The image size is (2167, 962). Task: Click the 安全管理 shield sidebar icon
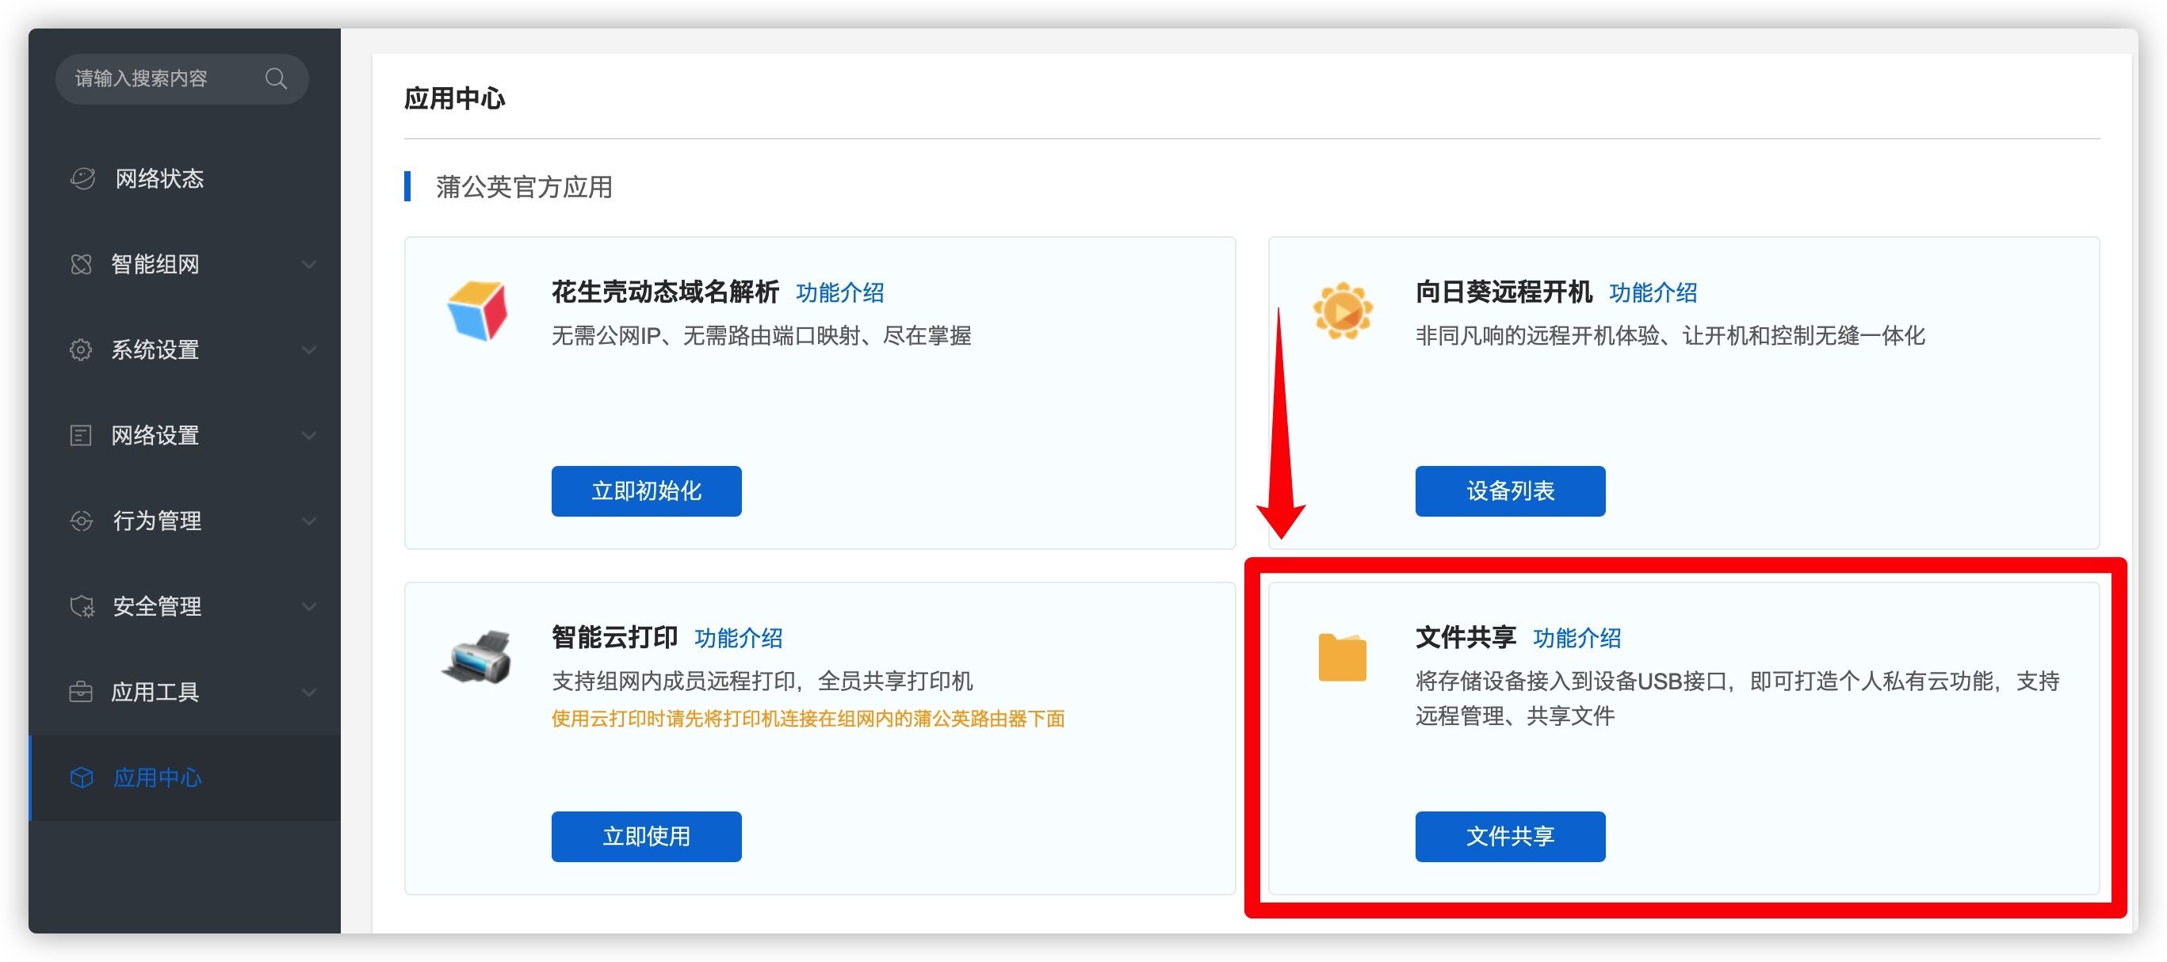[82, 606]
